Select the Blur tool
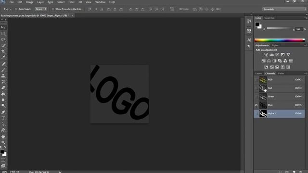 3,99
